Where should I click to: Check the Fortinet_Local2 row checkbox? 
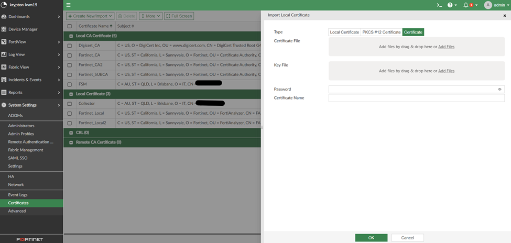click(x=69, y=123)
